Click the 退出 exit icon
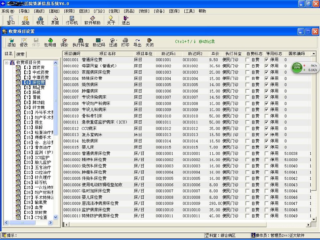Screen dimensions: 320x240 (x=126, y=20)
